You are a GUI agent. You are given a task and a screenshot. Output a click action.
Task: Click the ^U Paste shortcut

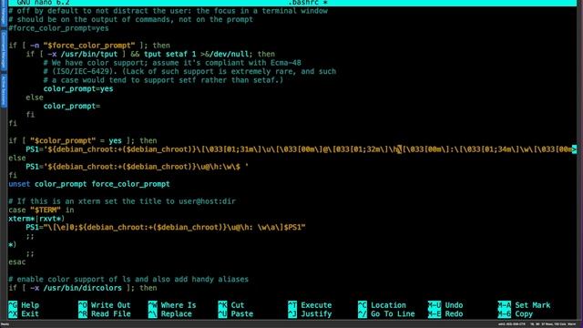coord(236,313)
